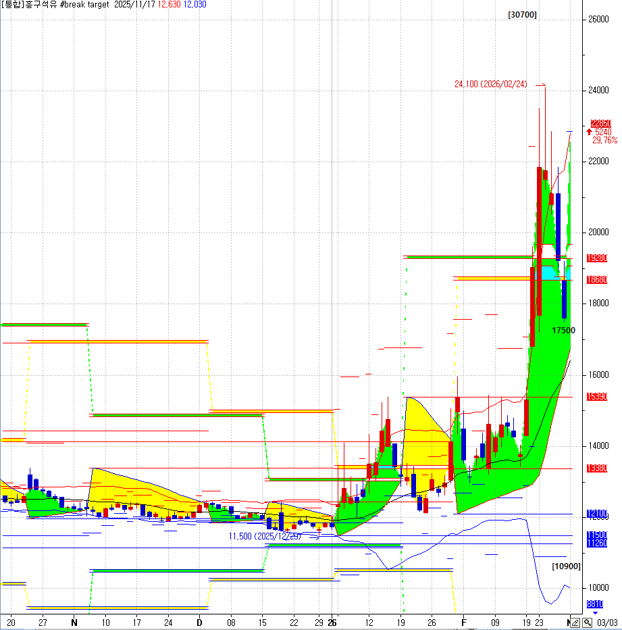Click the red up-arrow beside 5240

click(589, 132)
